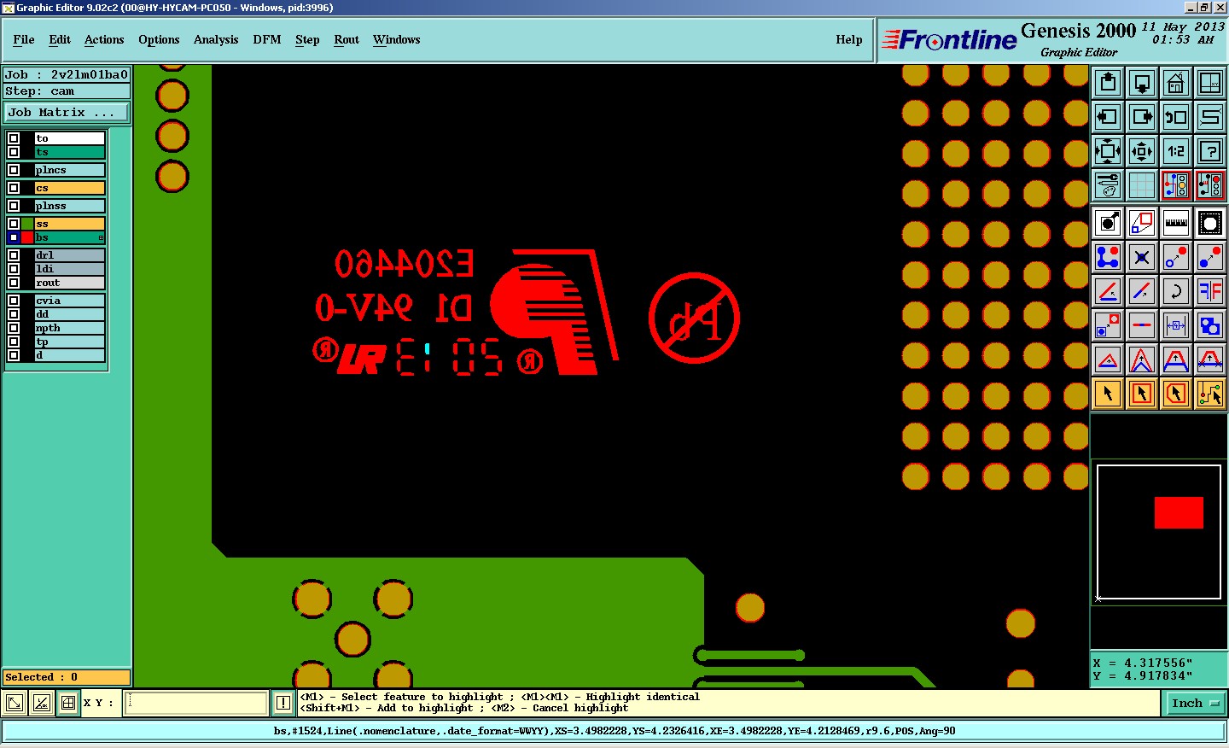
Task: Click the pan left icon
Action: click(x=1108, y=117)
